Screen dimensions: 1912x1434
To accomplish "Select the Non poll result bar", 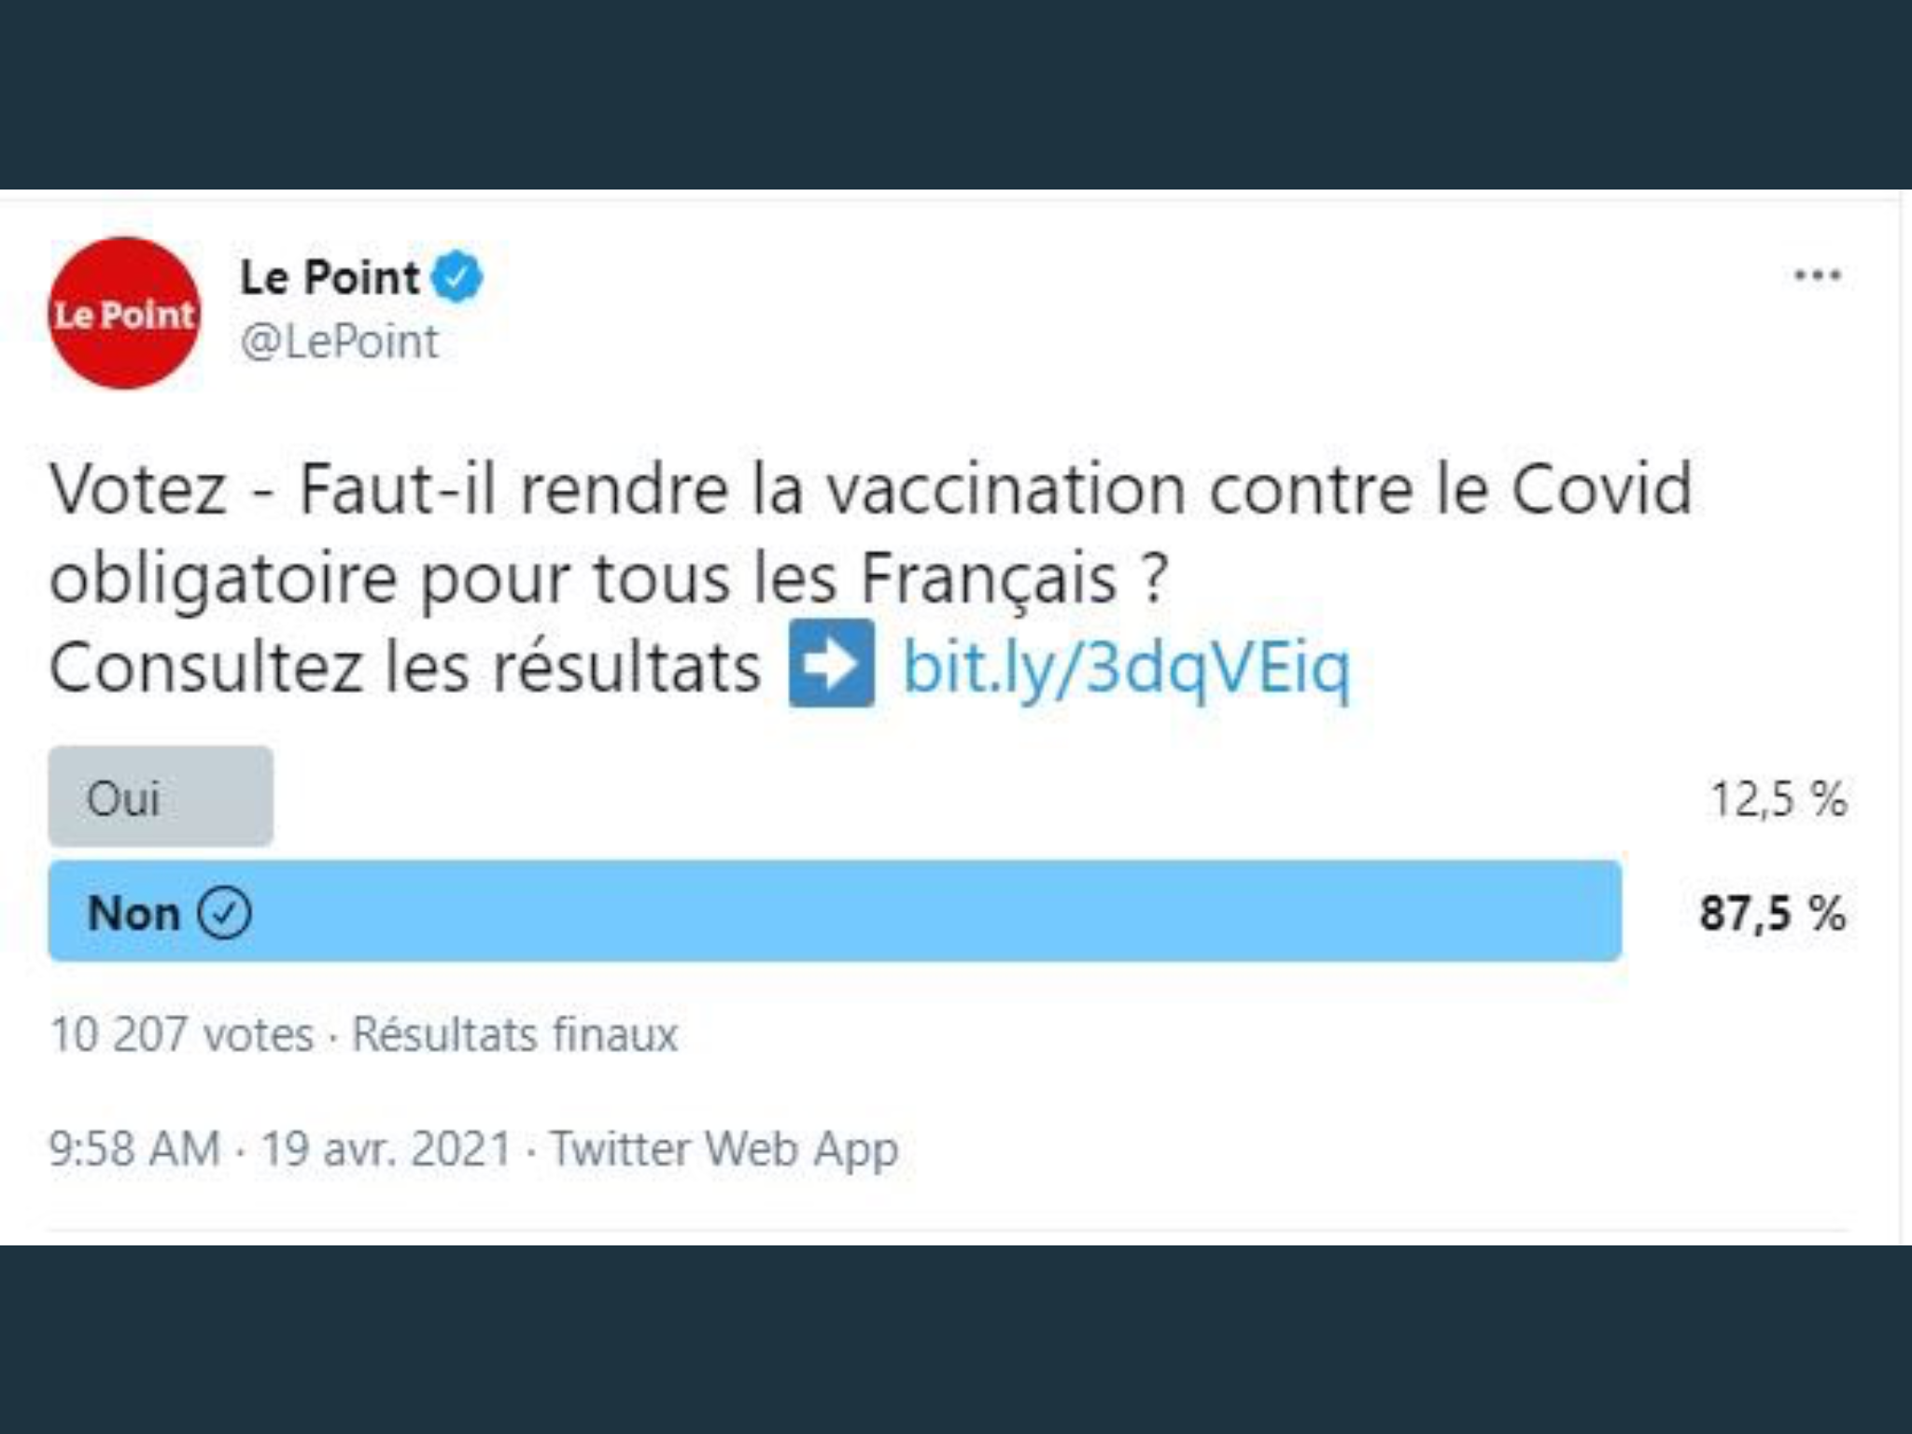I will coord(835,911).
